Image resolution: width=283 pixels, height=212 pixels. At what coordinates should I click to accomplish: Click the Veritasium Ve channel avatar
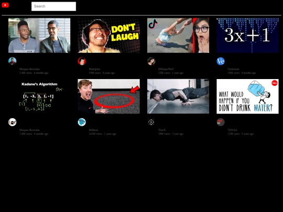(x=221, y=61)
